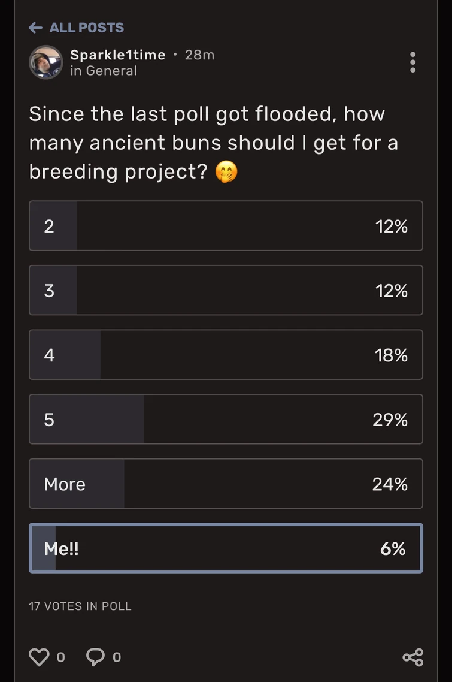Viewport: 452px width, 682px height.
Task: Open the comments via the speech bubble icon
Action: 95,657
